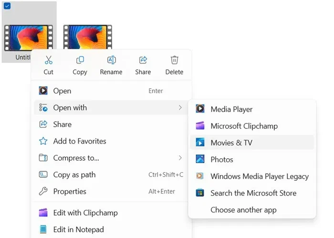Click the selected Untitled video thumbnail
This screenshot has height=238, width=334.
coord(29,38)
